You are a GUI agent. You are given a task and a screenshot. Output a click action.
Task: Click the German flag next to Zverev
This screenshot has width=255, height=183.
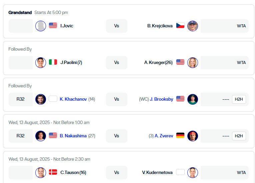pos(180,135)
